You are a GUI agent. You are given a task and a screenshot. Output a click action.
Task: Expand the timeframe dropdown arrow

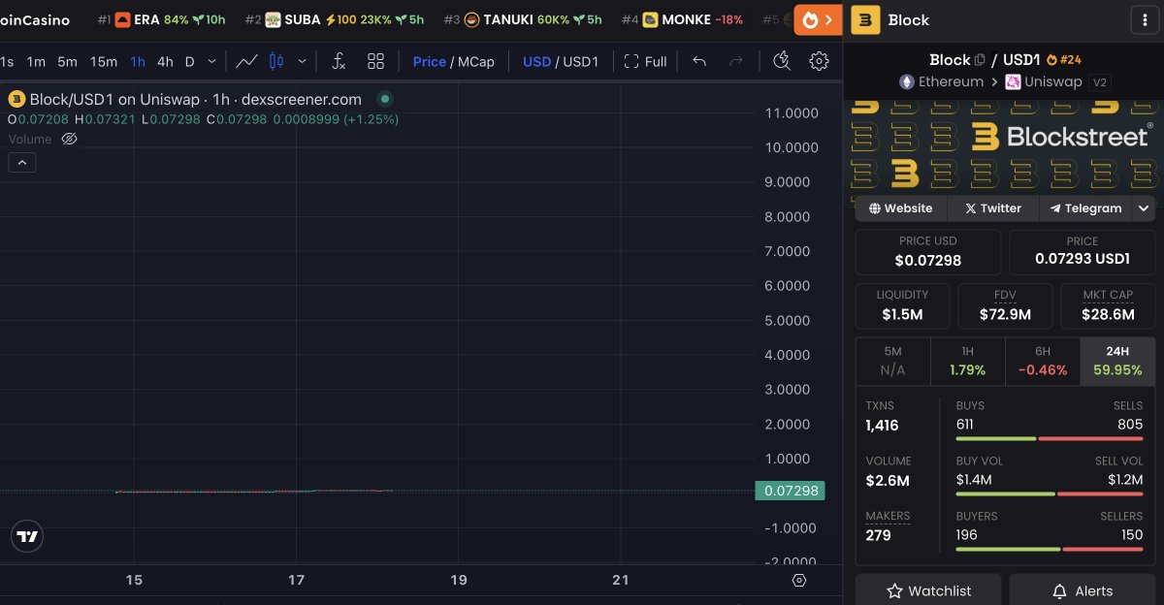point(211,61)
